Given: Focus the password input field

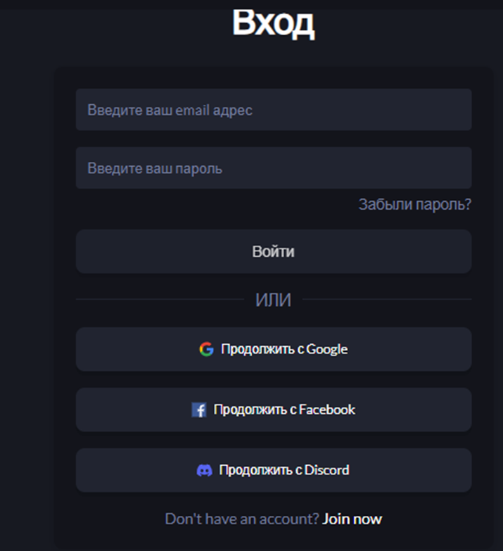Looking at the screenshot, I should [273, 168].
